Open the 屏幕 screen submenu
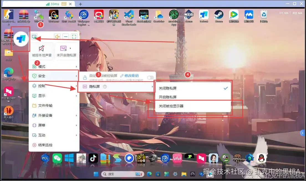 (x=54, y=125)
